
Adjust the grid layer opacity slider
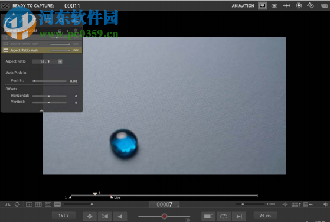point(60,38)
